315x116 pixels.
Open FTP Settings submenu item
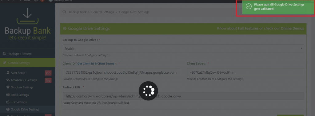click(19, 102)
